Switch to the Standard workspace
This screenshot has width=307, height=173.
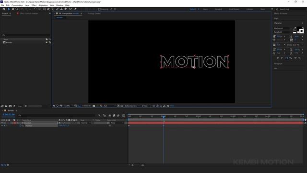pyautogui.click(x=218, y=9)
